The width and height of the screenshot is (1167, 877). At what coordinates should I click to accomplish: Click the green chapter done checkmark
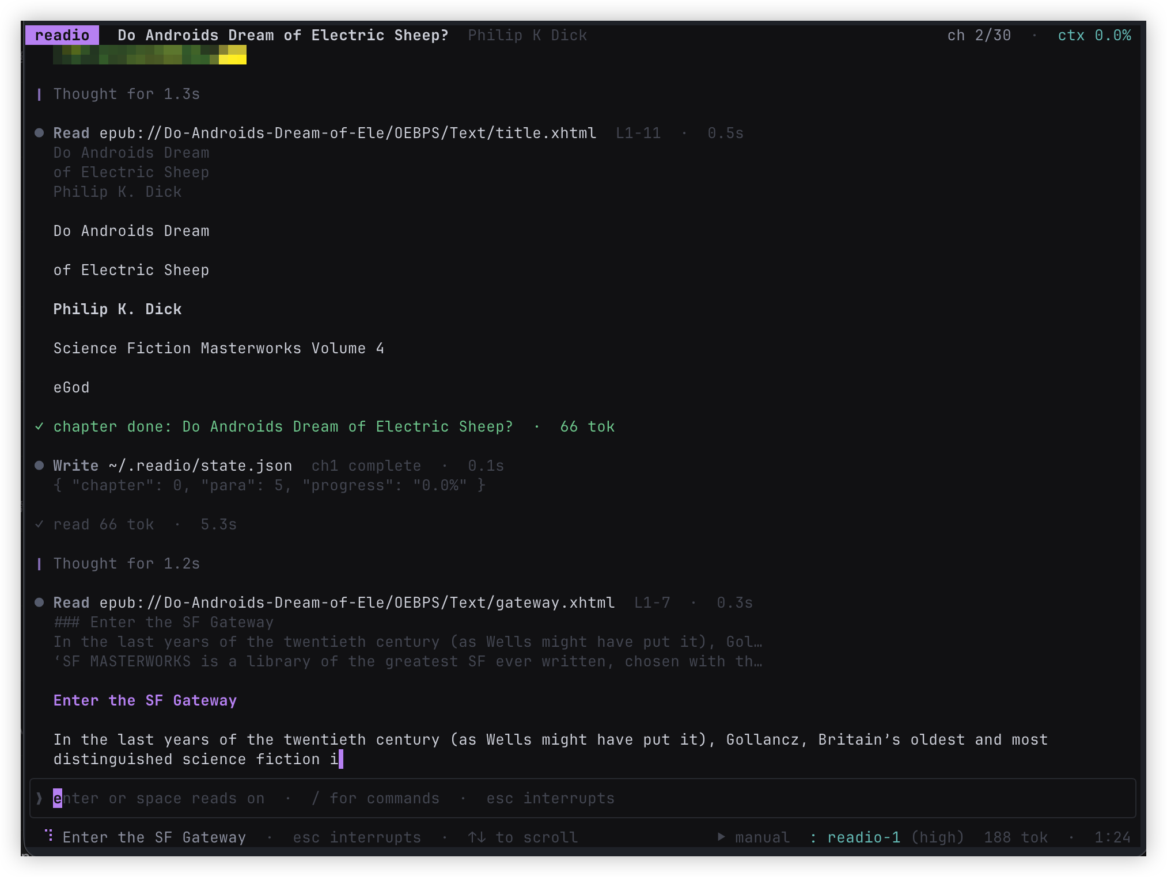[x=39, y=426]
